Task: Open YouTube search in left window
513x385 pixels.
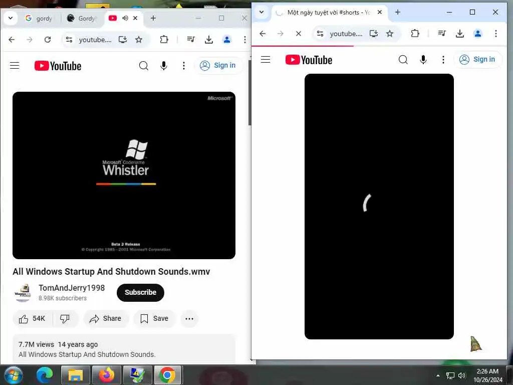Action: (x=144, y=66)
